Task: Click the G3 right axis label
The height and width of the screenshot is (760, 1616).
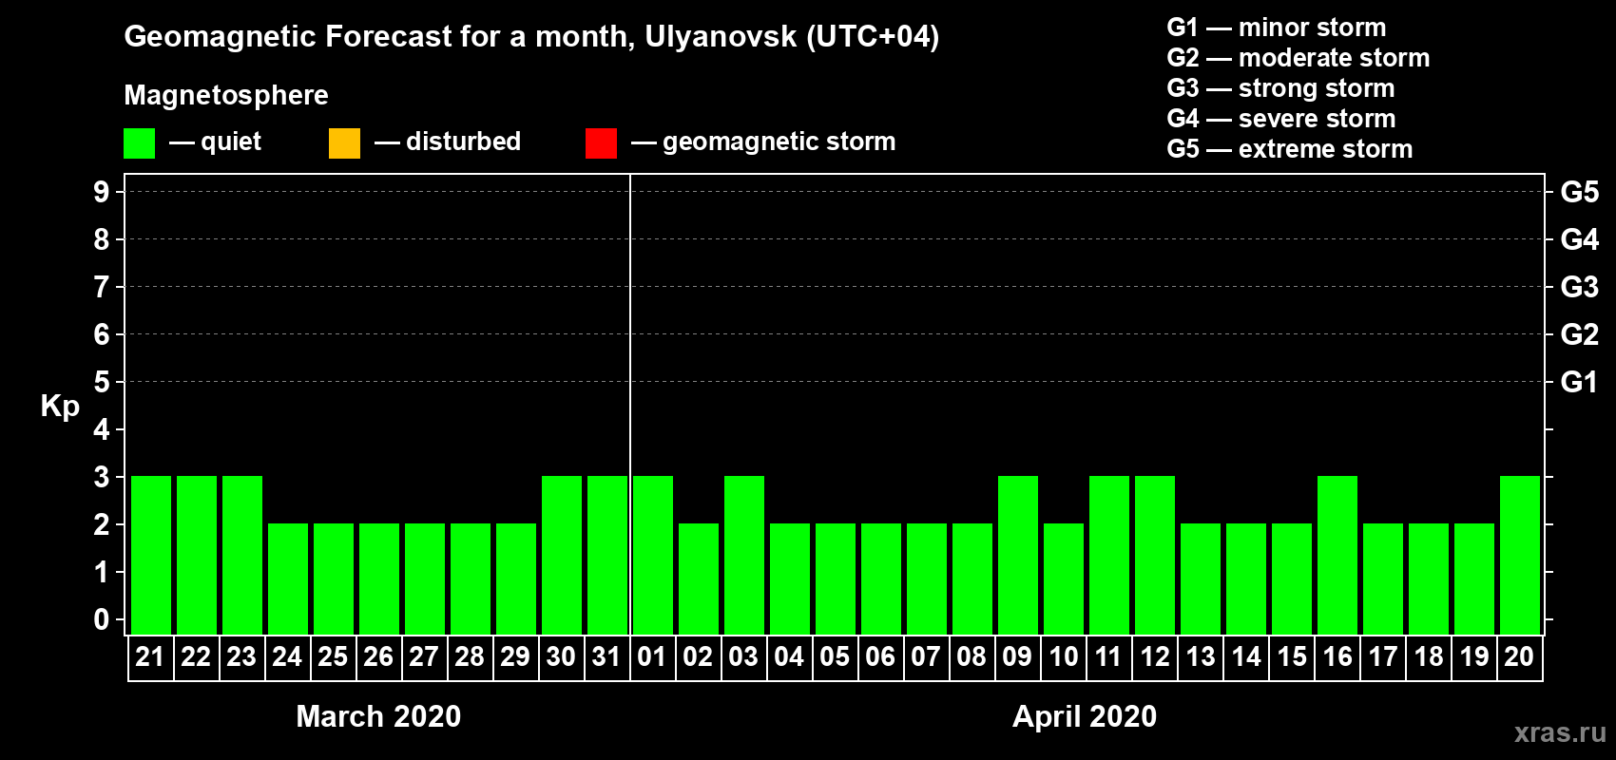Action: coord(1579,287)
